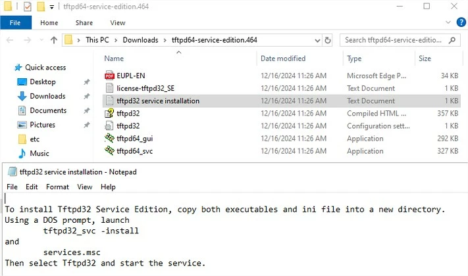Viewport: 468px width, 276px height.
Task: Sort by Date modified column header
Action: pyautogui.click(x=283, y=58)
